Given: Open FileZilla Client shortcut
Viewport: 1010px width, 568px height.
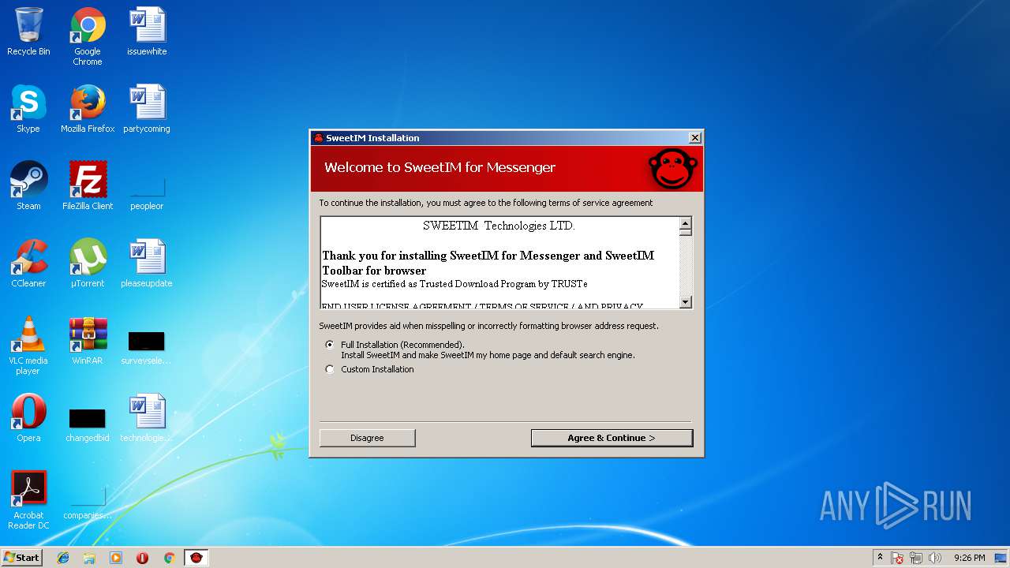Looking at the screenshot, I should tap(88, 186).
